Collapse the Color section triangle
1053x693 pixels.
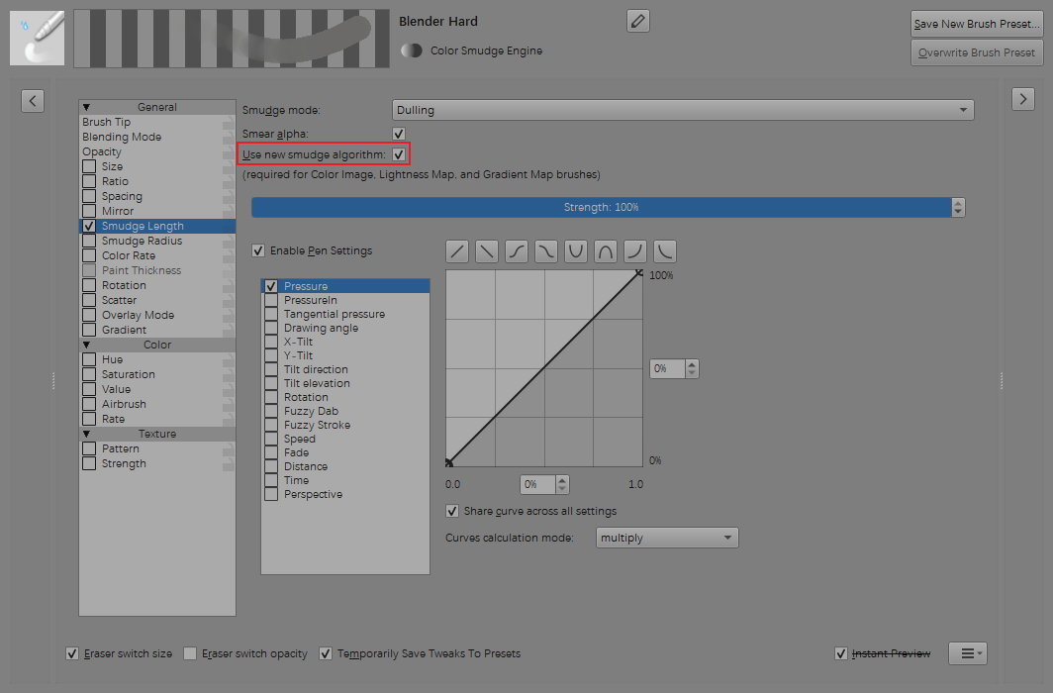pos(87,346)
